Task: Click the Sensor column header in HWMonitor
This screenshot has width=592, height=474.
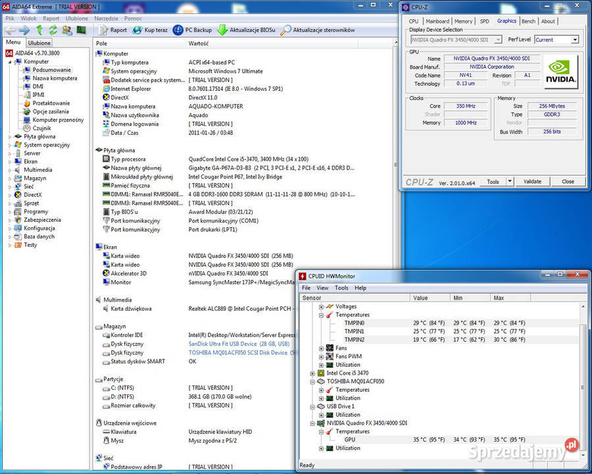Action: (x=355, y=298)
